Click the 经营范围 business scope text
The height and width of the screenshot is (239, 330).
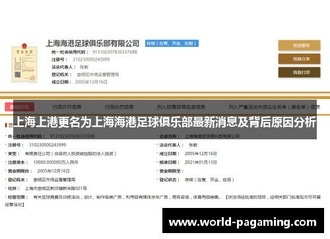[162, 201]
